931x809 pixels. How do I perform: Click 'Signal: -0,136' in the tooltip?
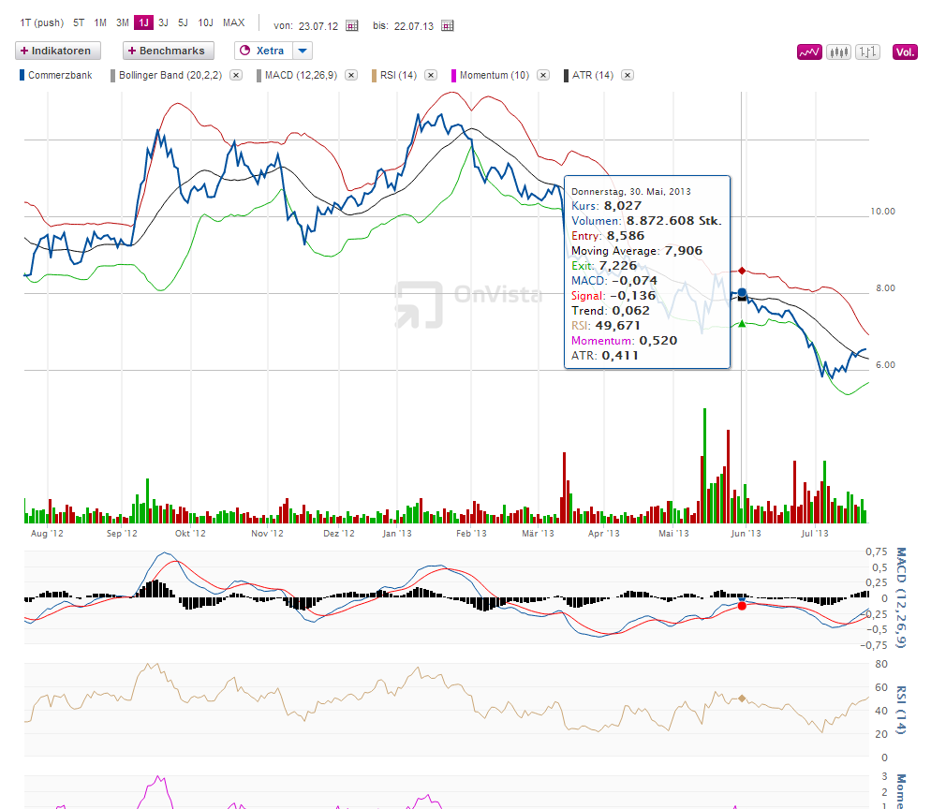[x=613, y=296]
